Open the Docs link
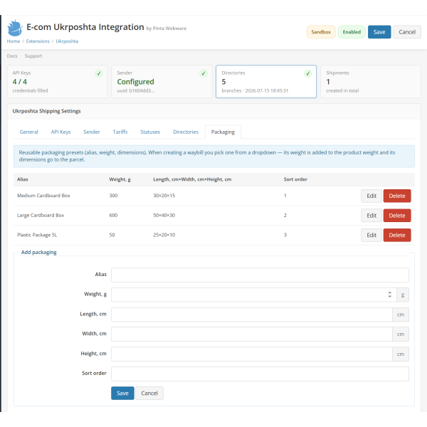The image size is (427, 427). [x=12, y=56]
